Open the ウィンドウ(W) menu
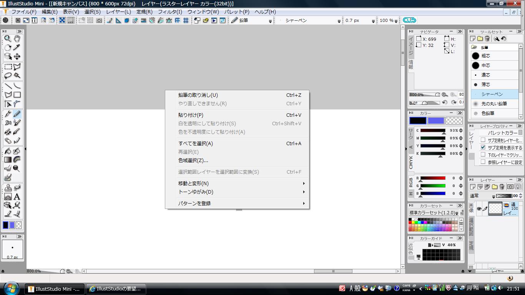This screenshot has width=525, height=295. click(203, 12)
